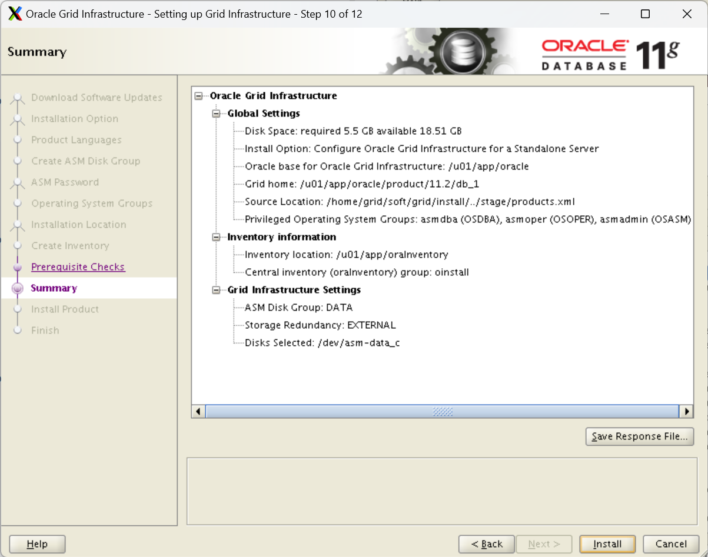This screenshot has width=708, height=557.
Task: Select Create Inventory step
Action: (70, 246)
